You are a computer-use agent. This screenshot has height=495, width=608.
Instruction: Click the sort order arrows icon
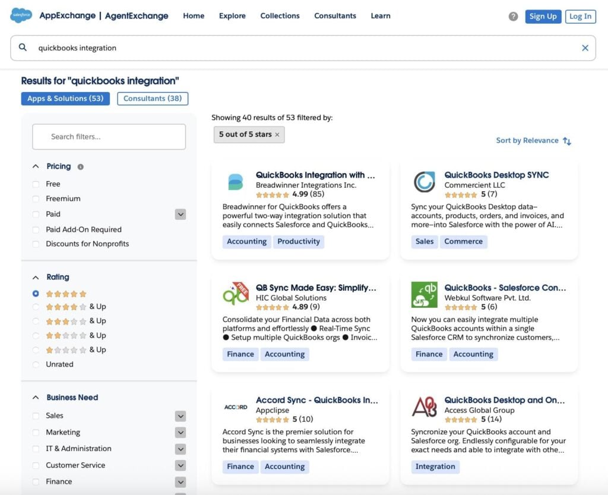point(567,141)
